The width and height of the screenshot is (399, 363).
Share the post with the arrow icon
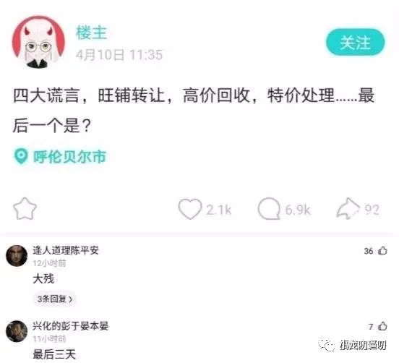coord(348,208)
